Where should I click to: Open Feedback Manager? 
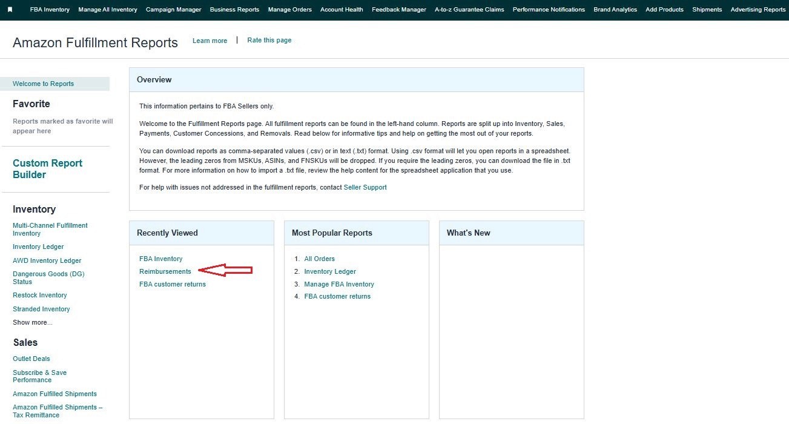click(x=399, y=10)
